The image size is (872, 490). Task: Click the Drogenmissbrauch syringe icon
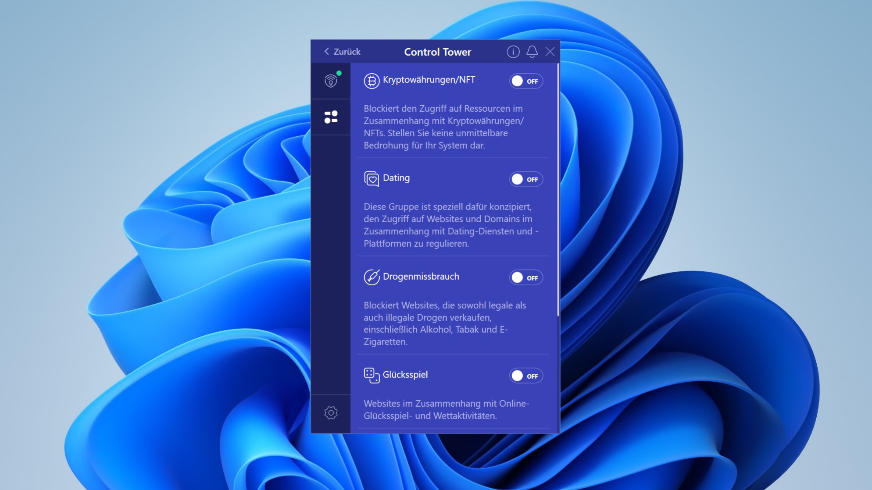click(x=372, y=277)
